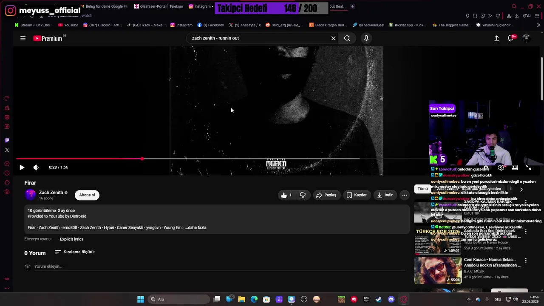The width and height of the screenshot is (544, 306).
Task: Open the Opera sidebar history clock
Action: tap(7, 173)
